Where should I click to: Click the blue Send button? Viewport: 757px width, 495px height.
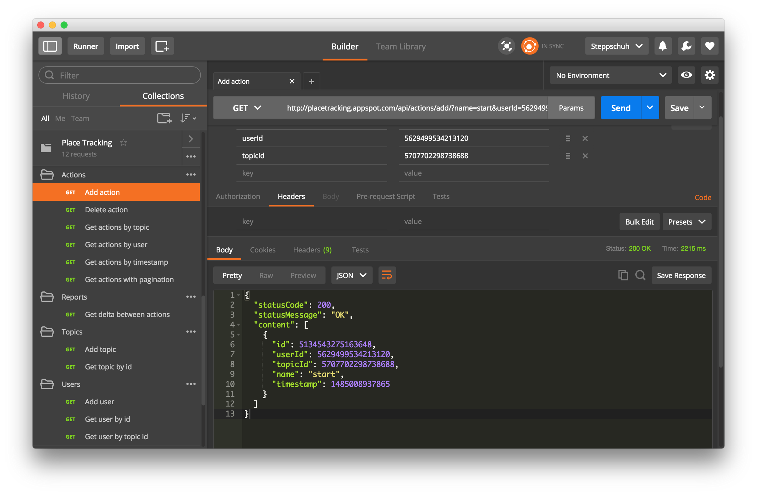pos(620,108)
